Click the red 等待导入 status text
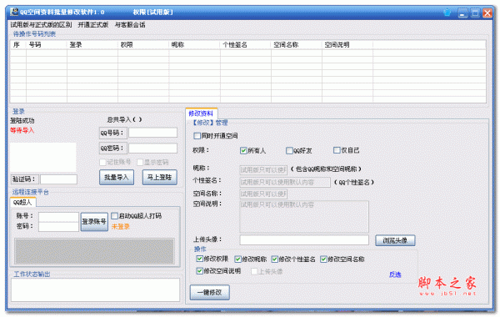 click(x=22, y=130)
